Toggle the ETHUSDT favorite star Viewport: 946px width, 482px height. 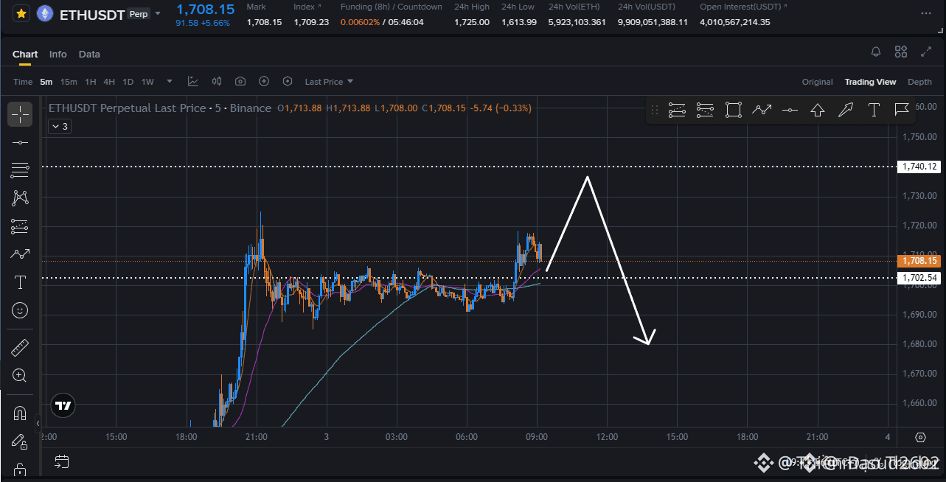(21, 13)
